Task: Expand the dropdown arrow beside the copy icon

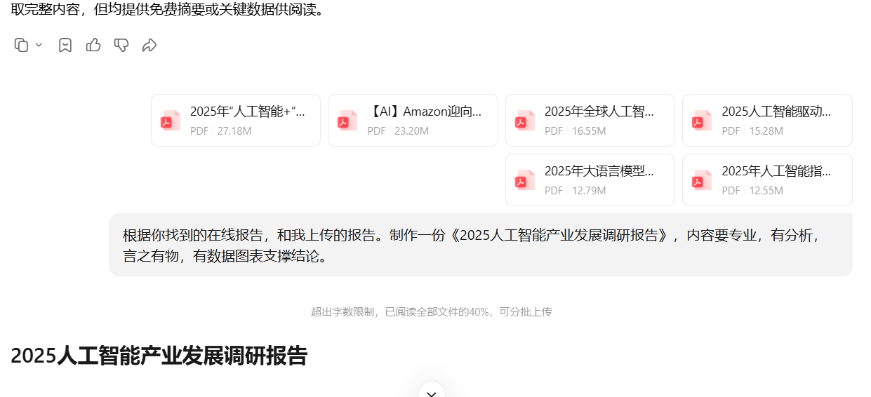Action: point(39,45)
